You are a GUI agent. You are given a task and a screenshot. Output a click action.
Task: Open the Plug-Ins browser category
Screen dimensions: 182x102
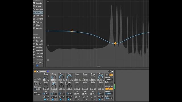(x=38, y=22)
